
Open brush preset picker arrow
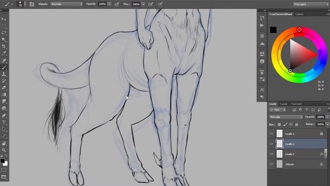pos(25,4)
